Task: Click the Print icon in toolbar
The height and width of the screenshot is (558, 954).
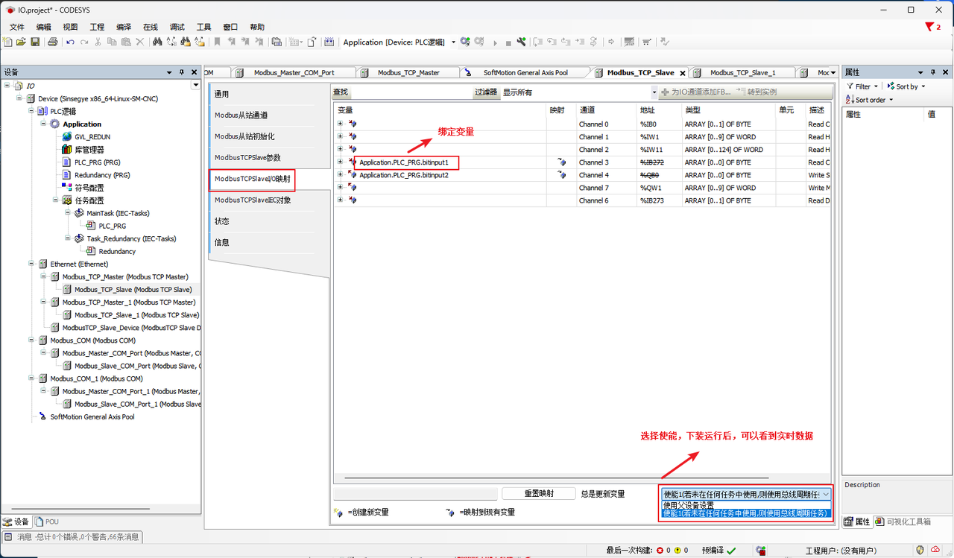Action: pyautogui.click(x=53, y=42)
